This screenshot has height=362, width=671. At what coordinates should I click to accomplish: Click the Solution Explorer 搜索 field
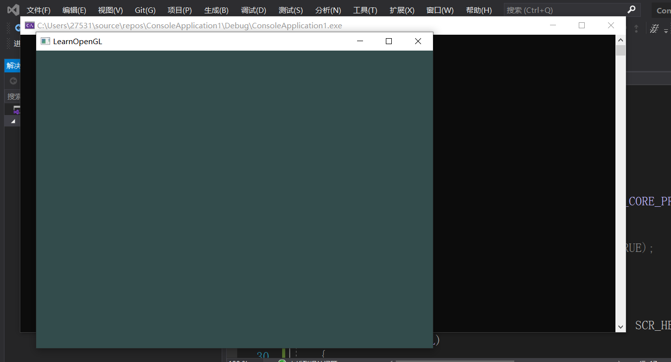click(13, 96)
